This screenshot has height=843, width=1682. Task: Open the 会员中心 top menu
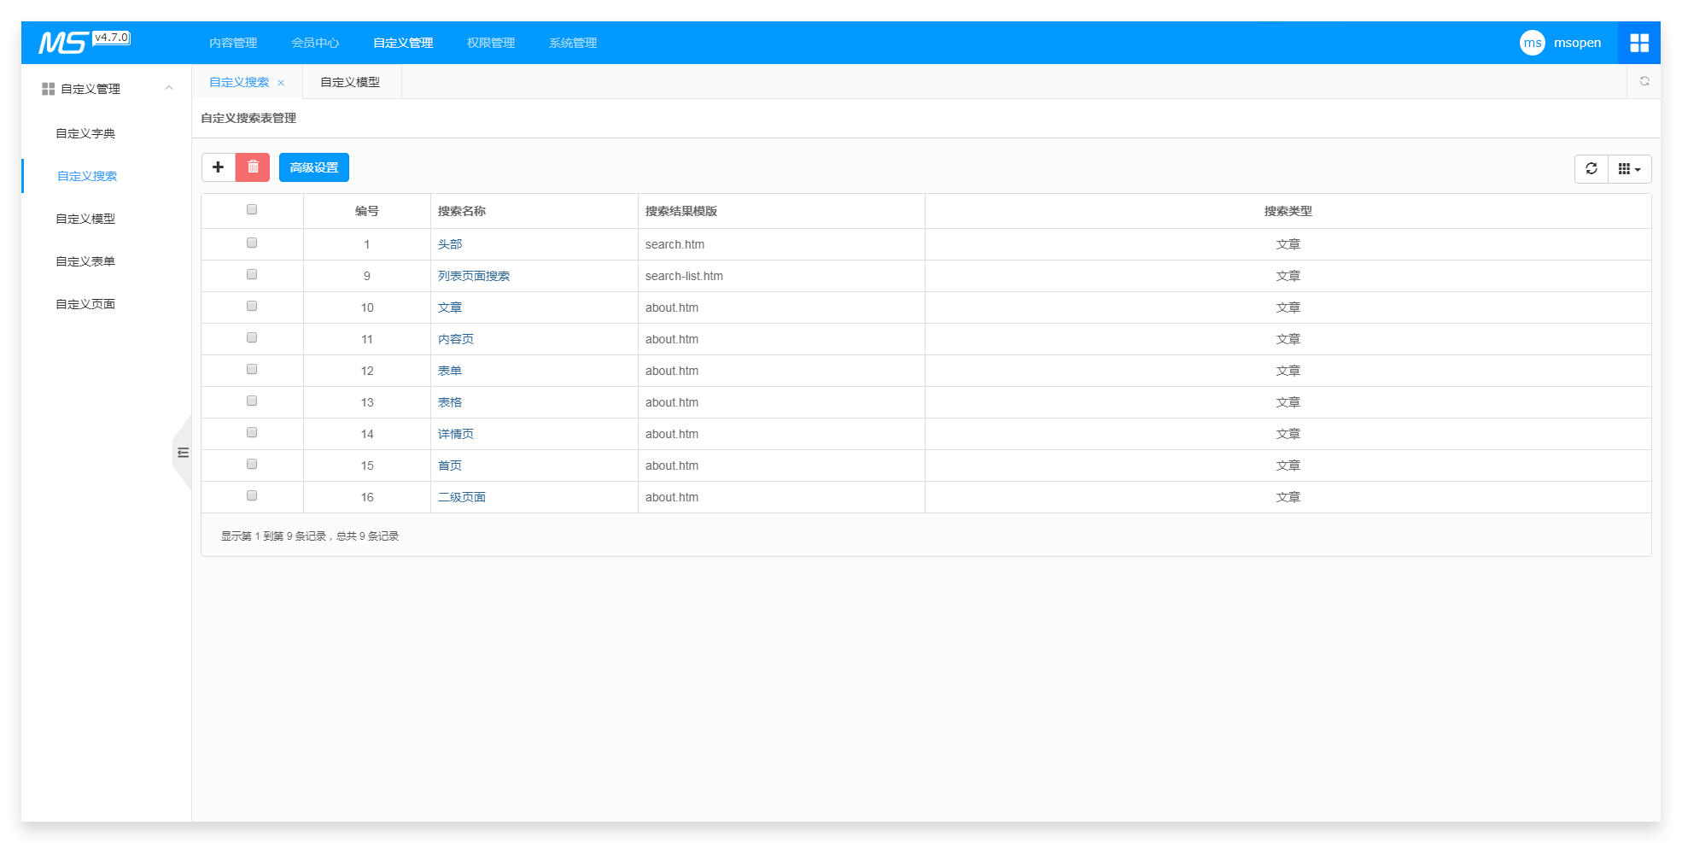coord(315,43)
